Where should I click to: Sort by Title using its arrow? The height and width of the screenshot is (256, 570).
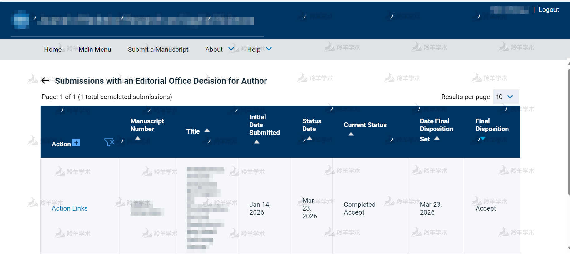pyautogui.click(x=207, y=130)
